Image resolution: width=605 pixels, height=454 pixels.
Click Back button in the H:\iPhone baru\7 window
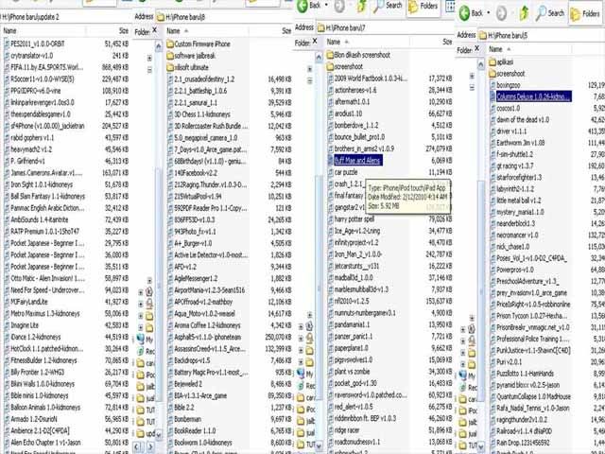point(309,5)
